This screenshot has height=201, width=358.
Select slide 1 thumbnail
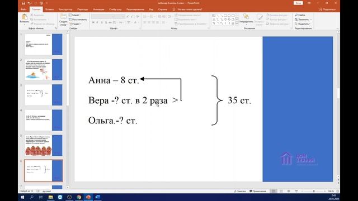tap(44, 44)
